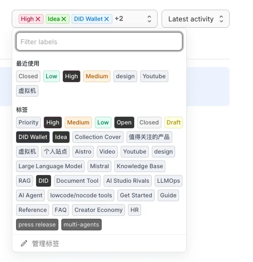Toggle off the DID label

(x=43, y=181)
